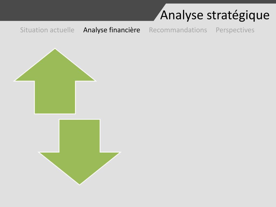Screen dimensions: 276x207
Task: Click the word stratégique in the title
Action: (238, 15)
